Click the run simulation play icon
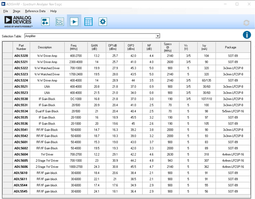Image resolution: width=255 pixels, height=199 pixels. coord(74,22)
